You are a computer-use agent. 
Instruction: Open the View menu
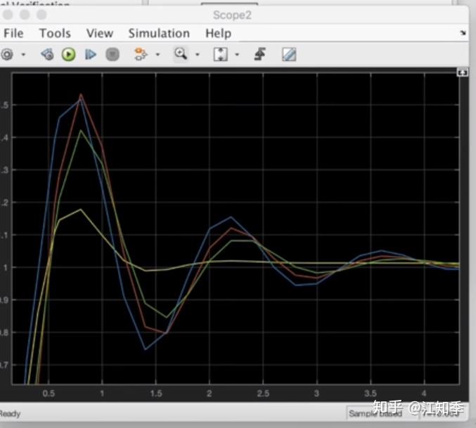click(x=100, y=33)
